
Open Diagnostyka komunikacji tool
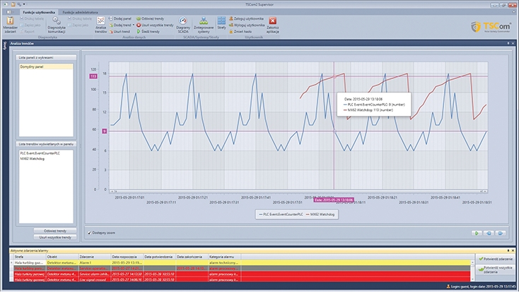(57, 25)
